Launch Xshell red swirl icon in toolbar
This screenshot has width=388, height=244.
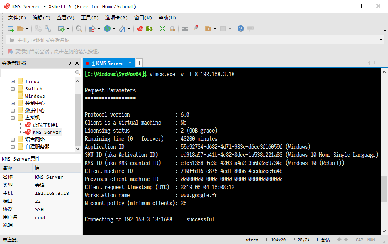pyautogui.click(x=140, y=29)
